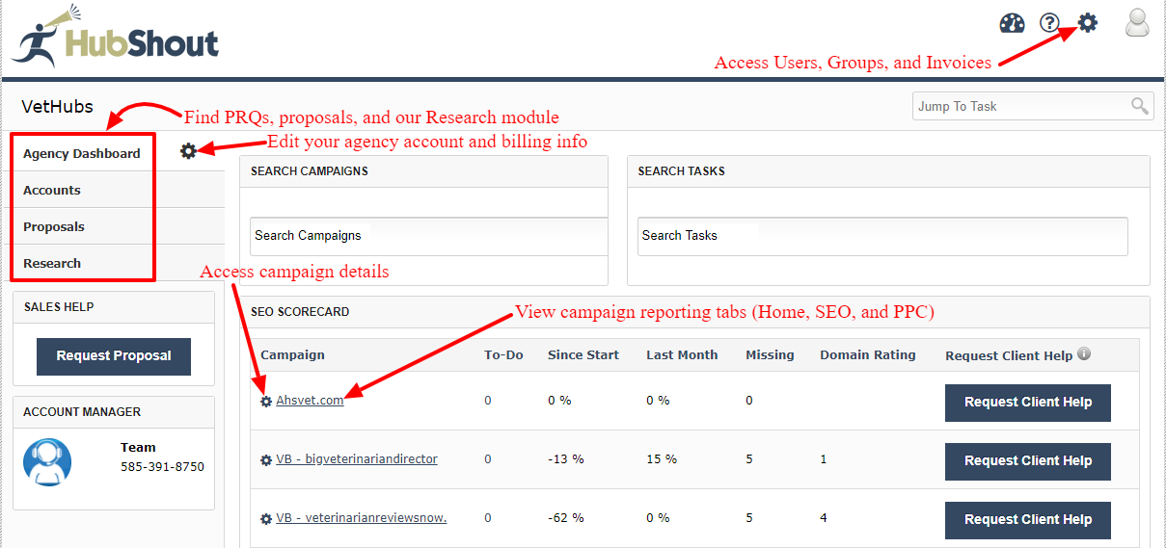Open the top-right settings gear
The image size is (1166, 548).
point(1087,22)
